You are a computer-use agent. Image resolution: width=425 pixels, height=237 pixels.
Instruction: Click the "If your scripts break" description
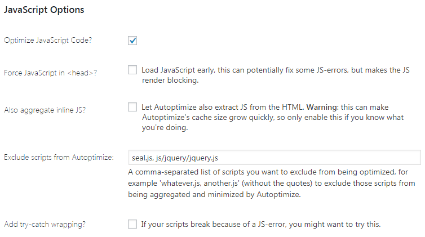261,225
